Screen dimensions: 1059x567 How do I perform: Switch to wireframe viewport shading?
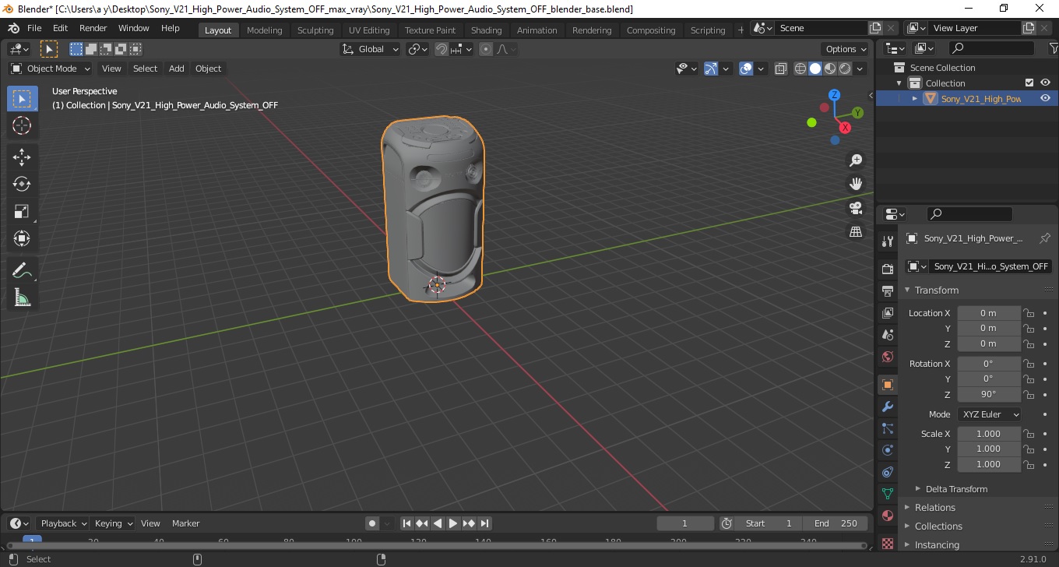click(800, 69)
